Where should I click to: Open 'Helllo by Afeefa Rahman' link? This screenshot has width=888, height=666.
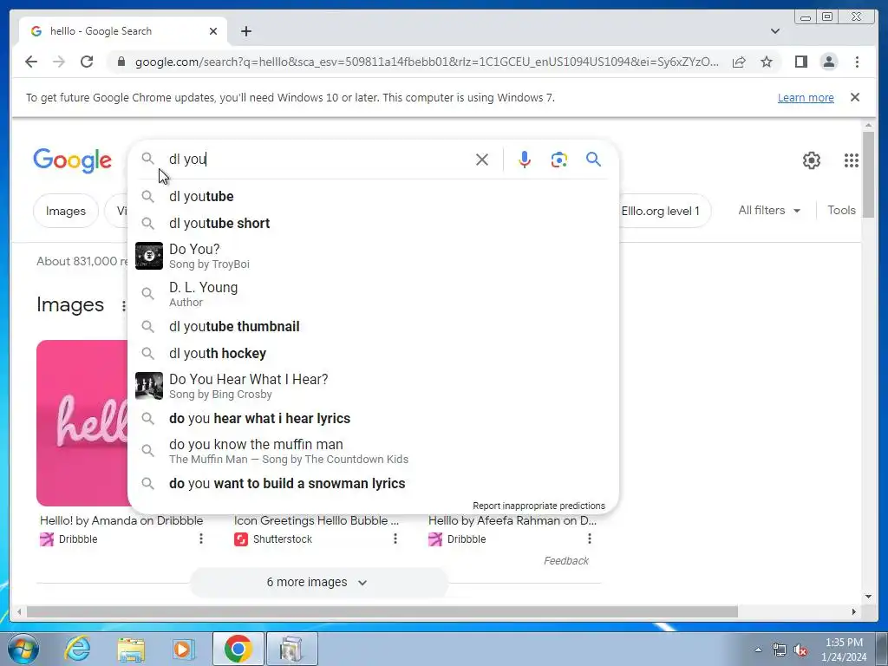point(512,520)
